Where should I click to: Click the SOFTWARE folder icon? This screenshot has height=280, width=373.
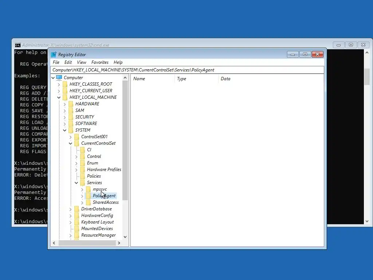coord(71,124)
